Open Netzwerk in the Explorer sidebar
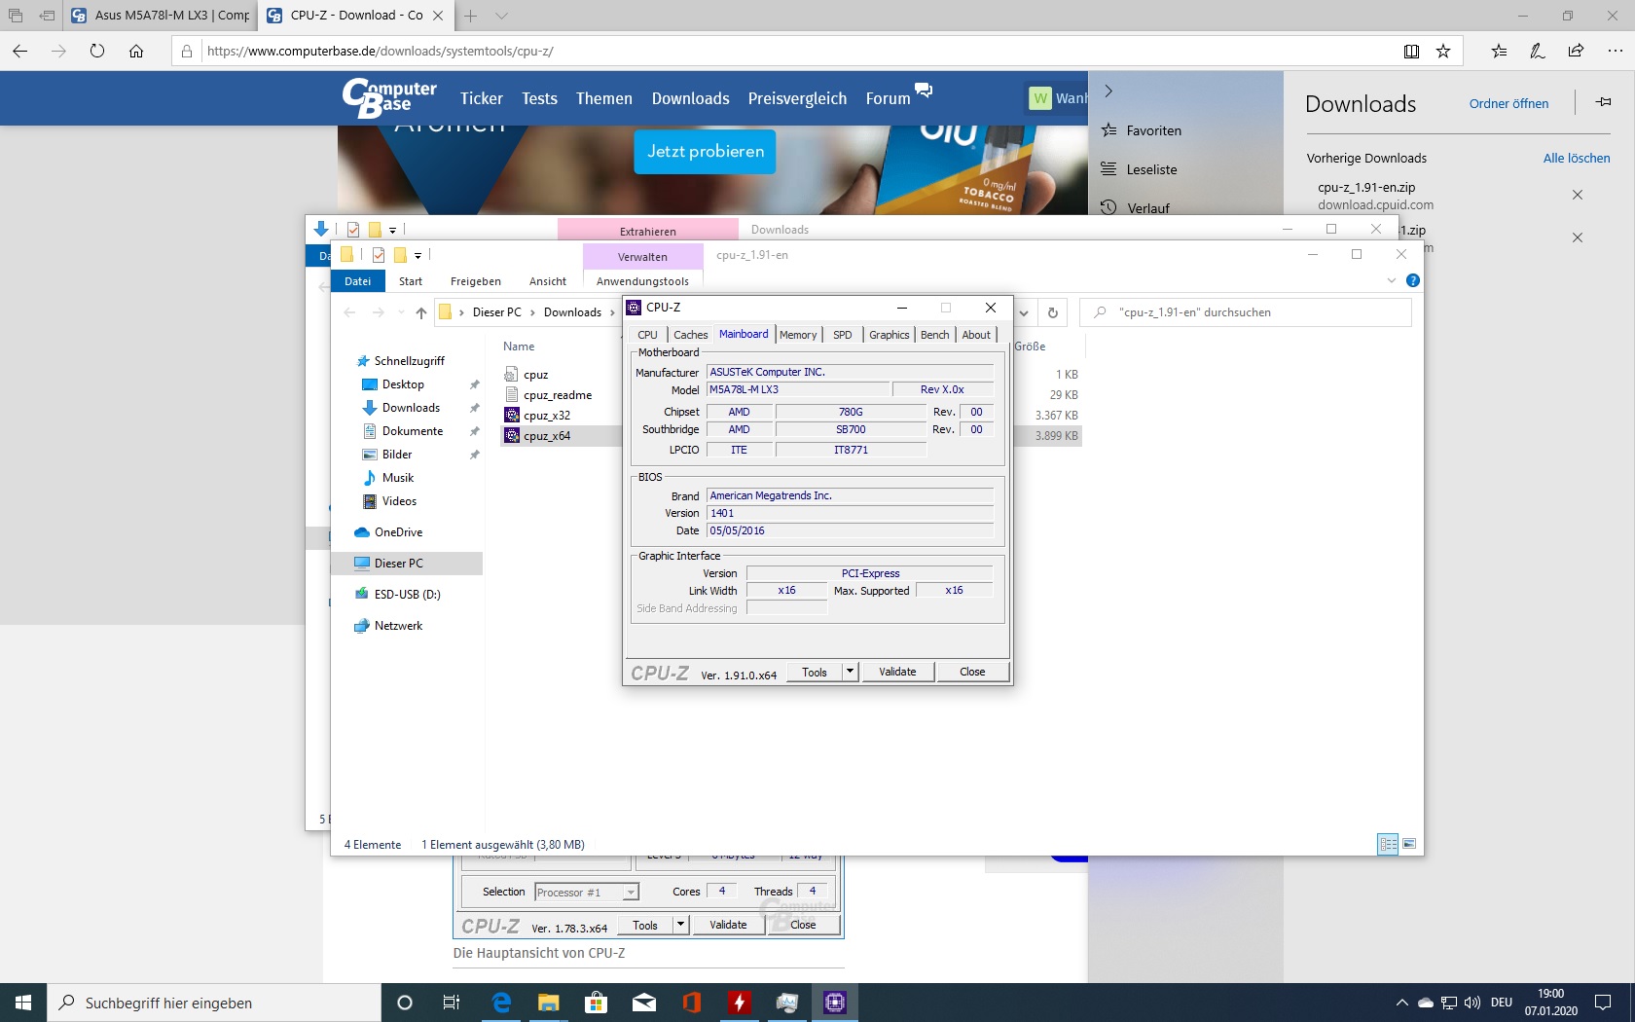The image size is (1635, 1022). point(398,626)
